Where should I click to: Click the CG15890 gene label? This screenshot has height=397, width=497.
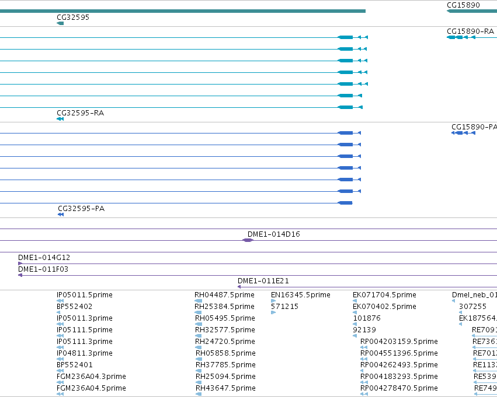[x=463, y=5]
